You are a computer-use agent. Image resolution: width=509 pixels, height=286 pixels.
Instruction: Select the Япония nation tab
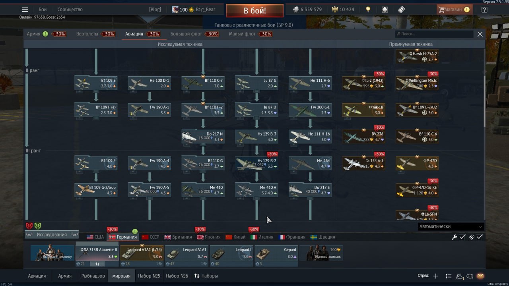point(209,237)
